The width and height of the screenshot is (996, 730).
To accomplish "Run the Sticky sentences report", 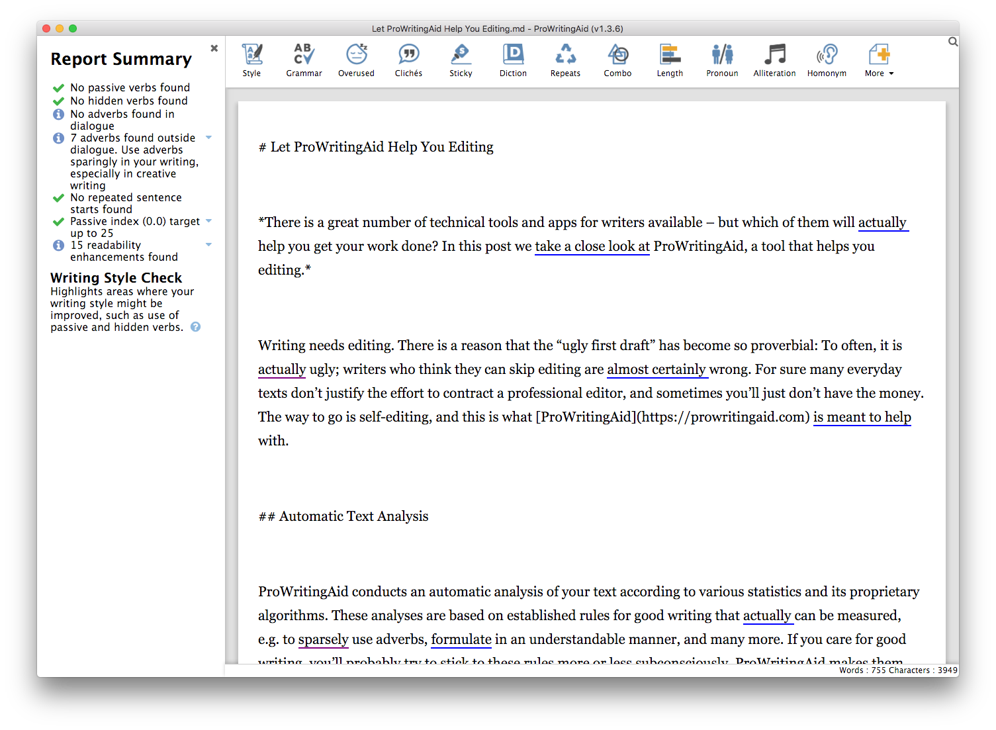I will (x=461, y=60).
